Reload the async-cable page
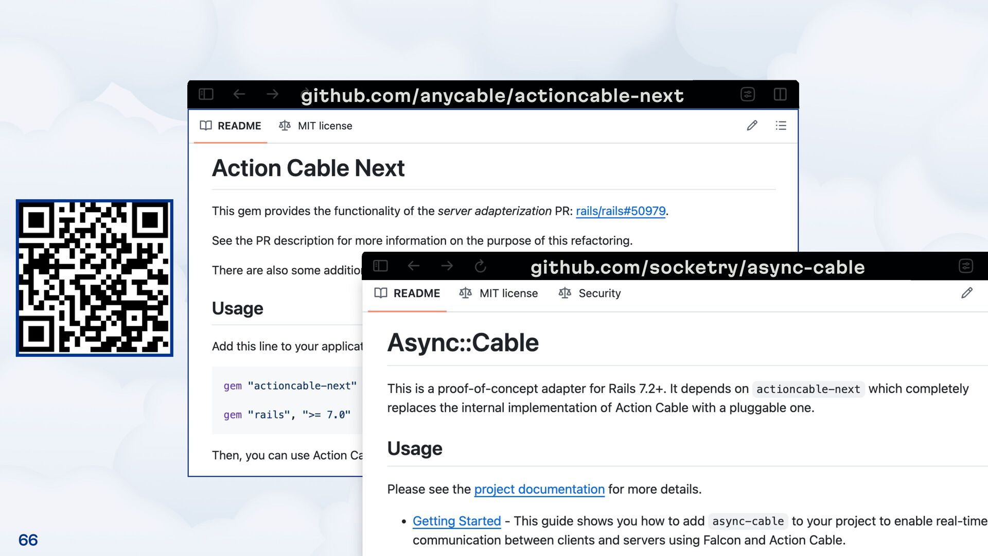The image size is (988, 556). [480, 266]
